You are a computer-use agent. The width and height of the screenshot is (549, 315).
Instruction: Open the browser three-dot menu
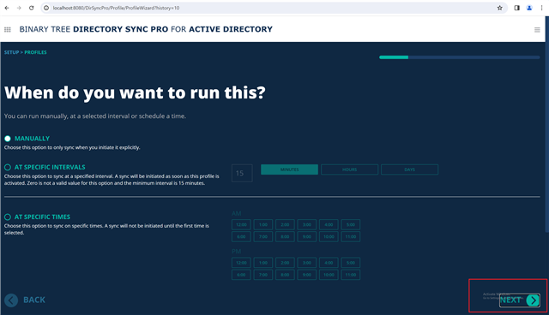[541, 8]
